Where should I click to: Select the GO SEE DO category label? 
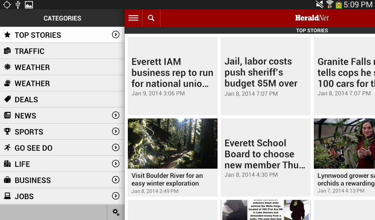tap(33, 148)
